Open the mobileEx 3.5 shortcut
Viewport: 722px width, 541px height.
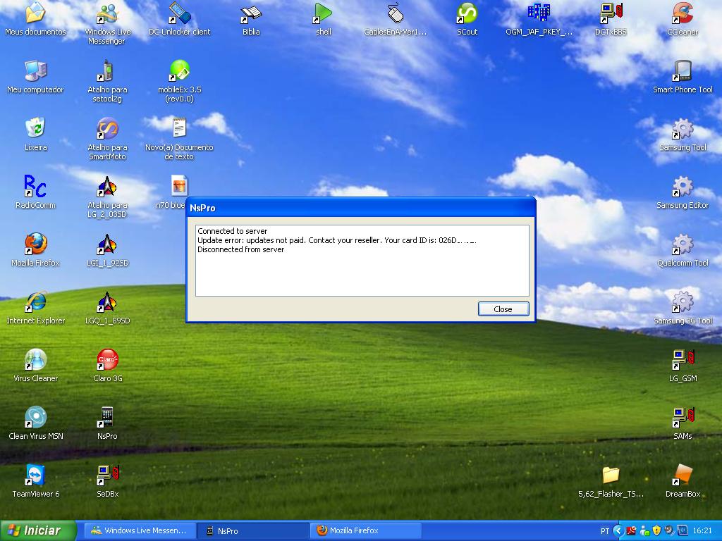pyautogui.click(x=179, y=70)
